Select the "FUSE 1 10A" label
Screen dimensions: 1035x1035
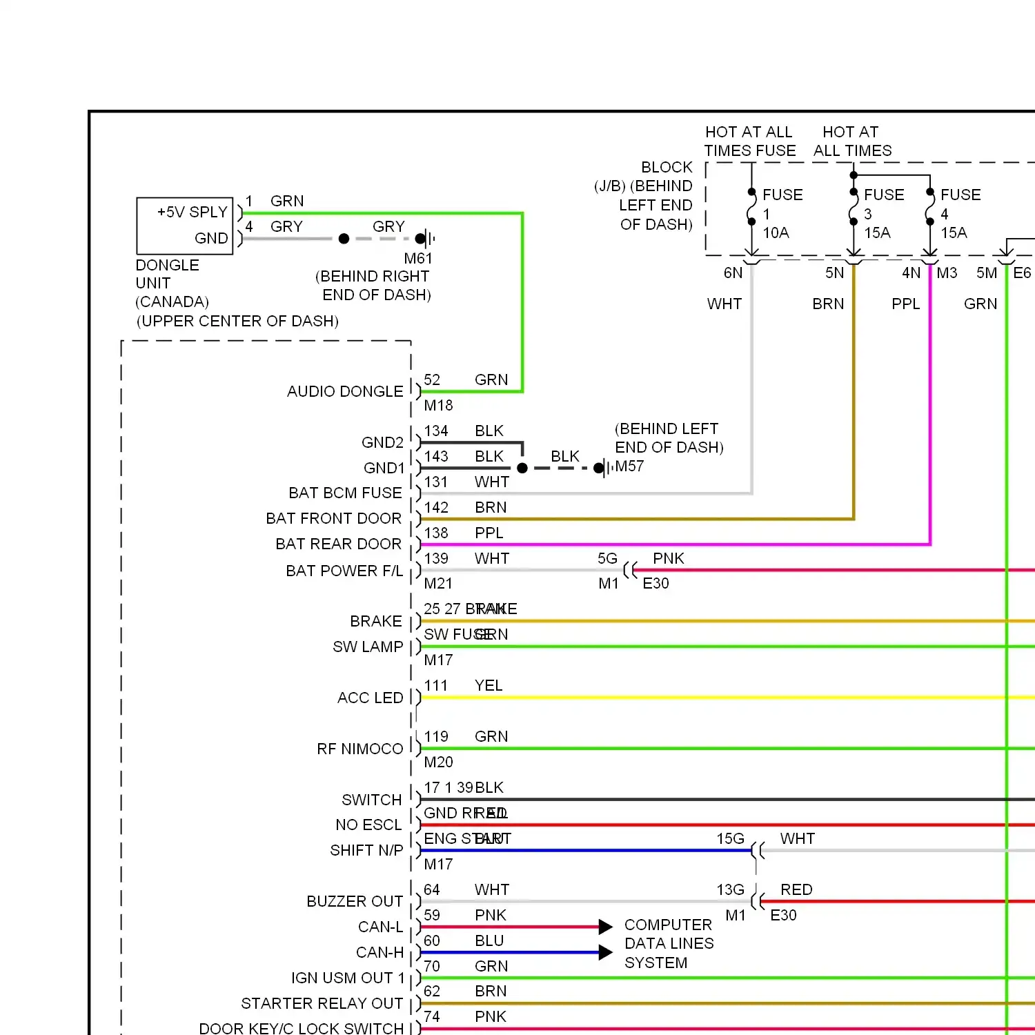coord(782,214)
